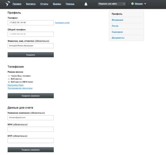
Task: Select the 'Веб-звонок' radio option
Action: click(9, 79)
